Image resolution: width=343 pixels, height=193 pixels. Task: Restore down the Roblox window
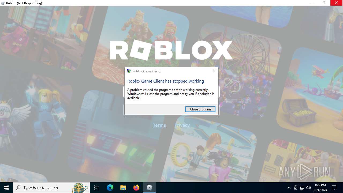tap(324, 3)
